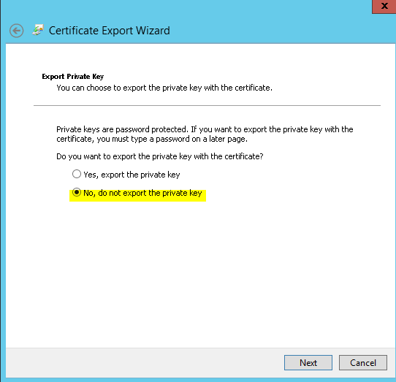Proceed by clicking the Next button

tap(308, 362)
